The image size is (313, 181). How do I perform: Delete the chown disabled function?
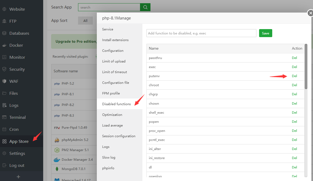(x=294, y=104)
